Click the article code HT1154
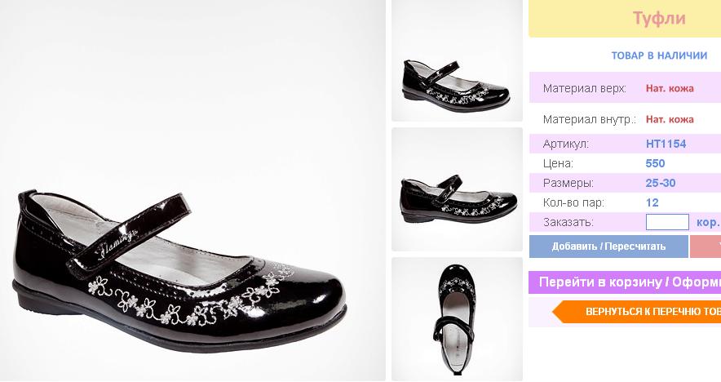 (666, 144)
